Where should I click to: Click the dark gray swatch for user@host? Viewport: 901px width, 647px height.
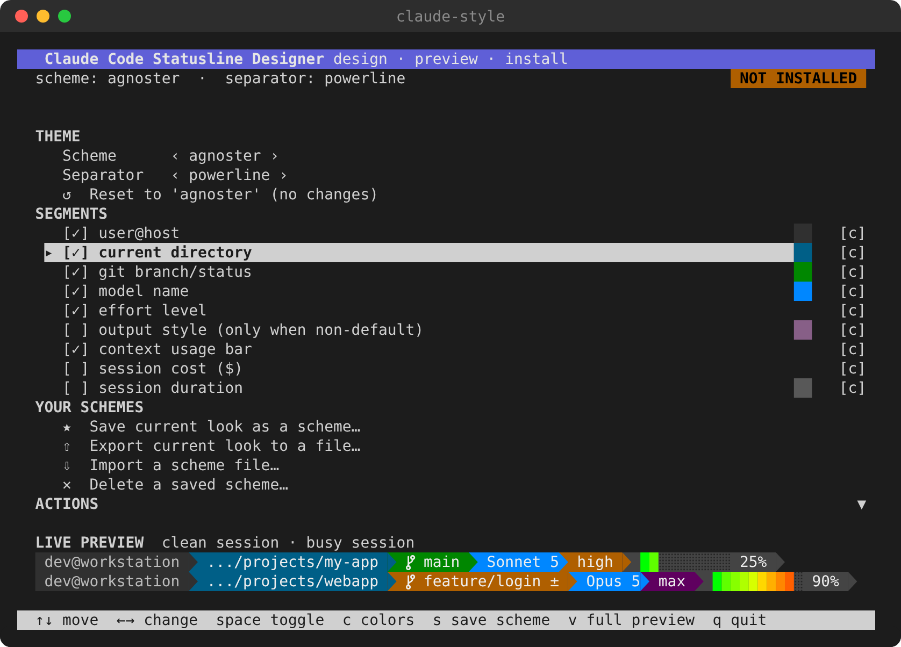tap(803, 233)
